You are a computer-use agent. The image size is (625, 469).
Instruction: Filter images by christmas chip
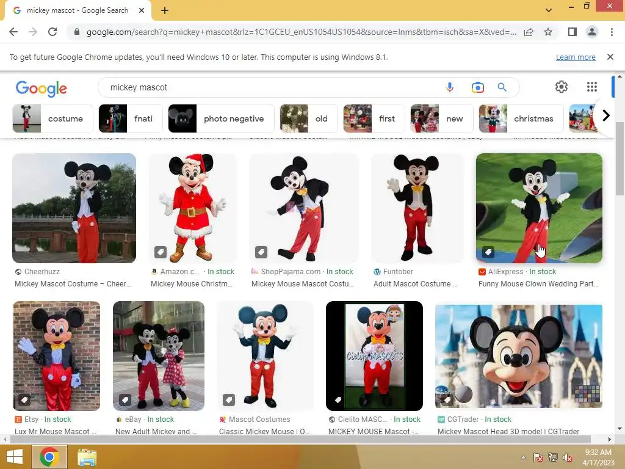(x=521, y=118)
